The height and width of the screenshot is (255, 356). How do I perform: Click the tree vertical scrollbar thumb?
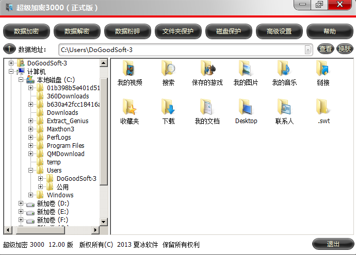pos(104,132)
